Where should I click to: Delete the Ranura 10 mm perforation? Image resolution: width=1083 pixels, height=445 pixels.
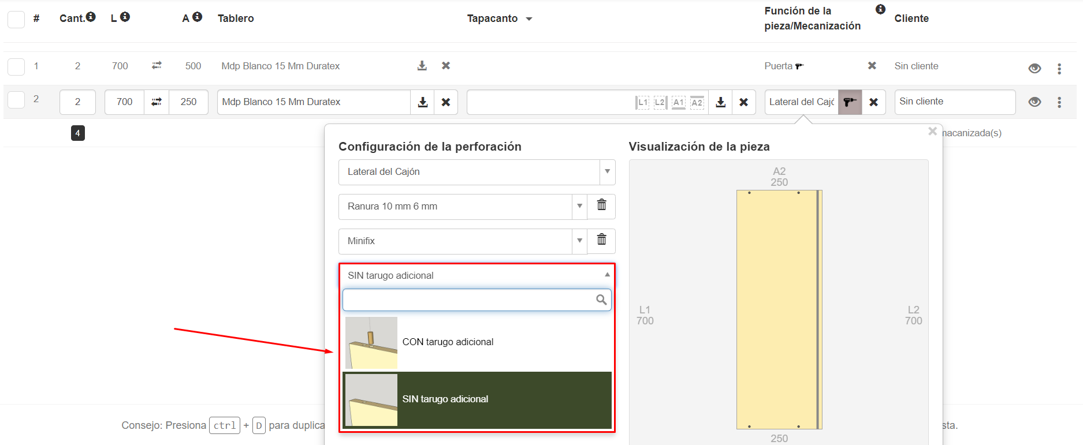(601, 205)
